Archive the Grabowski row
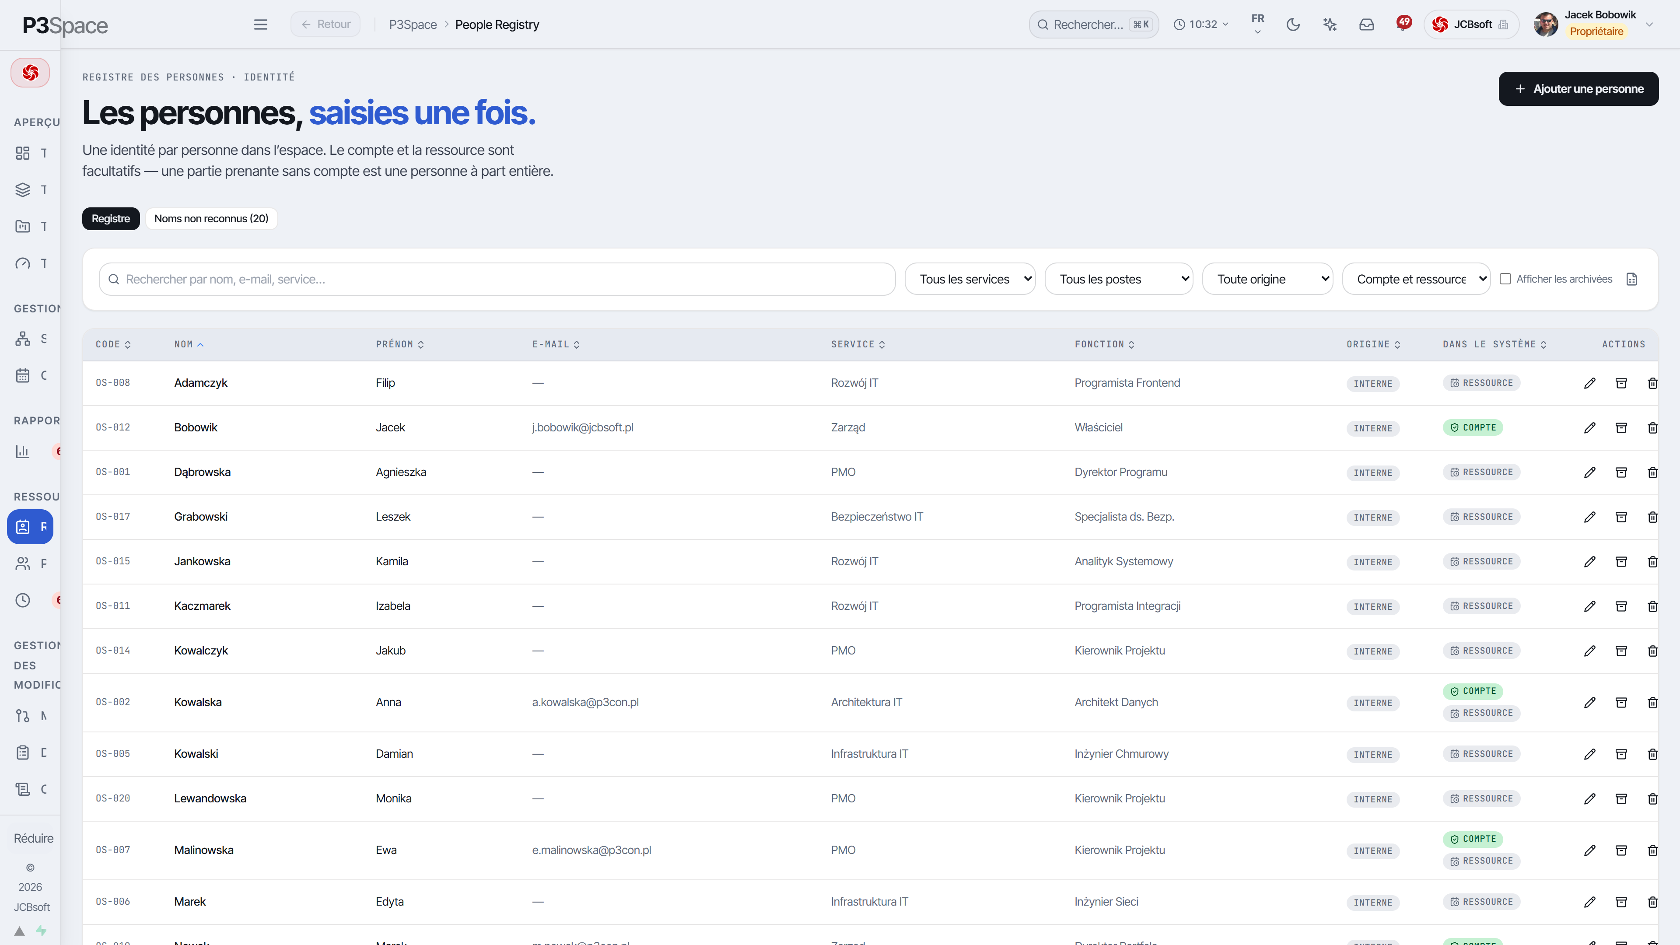This screenshot has width=1680, height=945. pos(1620,517)
